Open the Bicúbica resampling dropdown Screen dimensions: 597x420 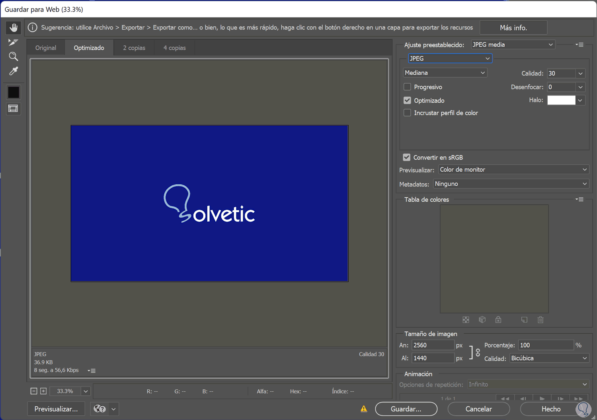point(548,358)
